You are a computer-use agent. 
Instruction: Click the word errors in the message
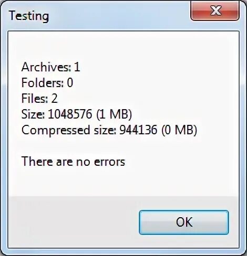(x=110, y=162)
